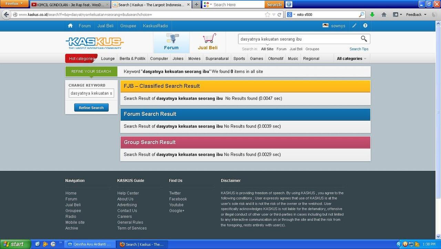Click the sownys user avatar icon
The height and width of the screenshot is (249, 441).
[325, 25]
